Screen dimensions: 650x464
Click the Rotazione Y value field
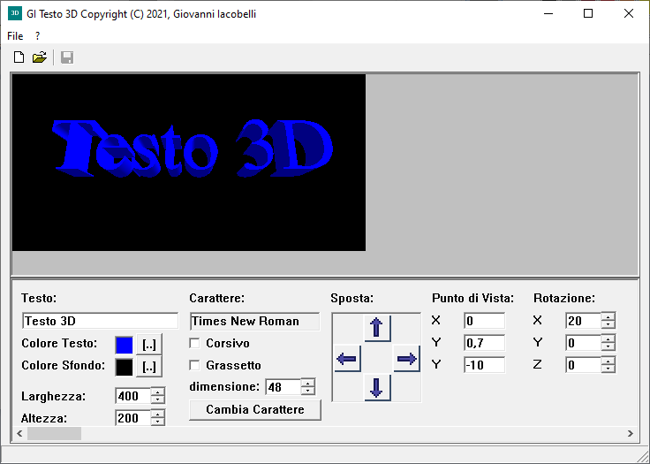(583, 343)
